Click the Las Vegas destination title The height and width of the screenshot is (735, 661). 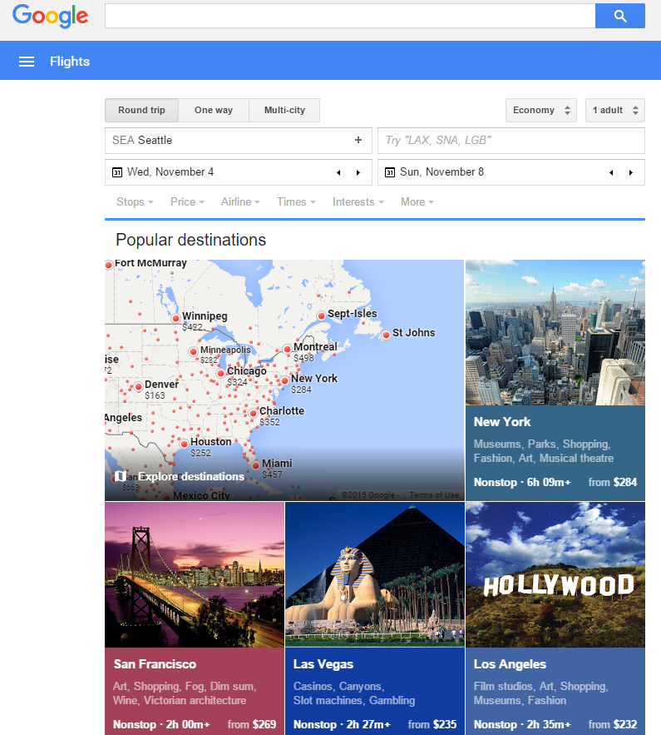point(323,664)
